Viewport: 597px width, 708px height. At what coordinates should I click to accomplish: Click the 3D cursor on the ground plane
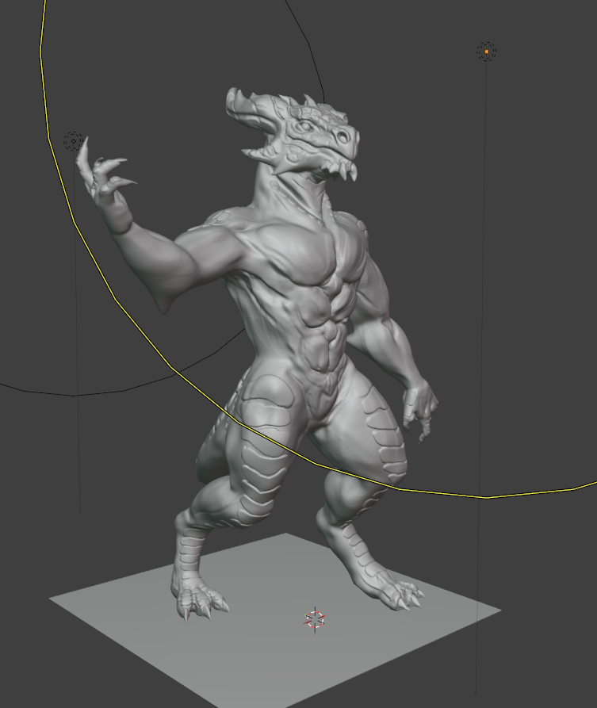coord(315,619)
